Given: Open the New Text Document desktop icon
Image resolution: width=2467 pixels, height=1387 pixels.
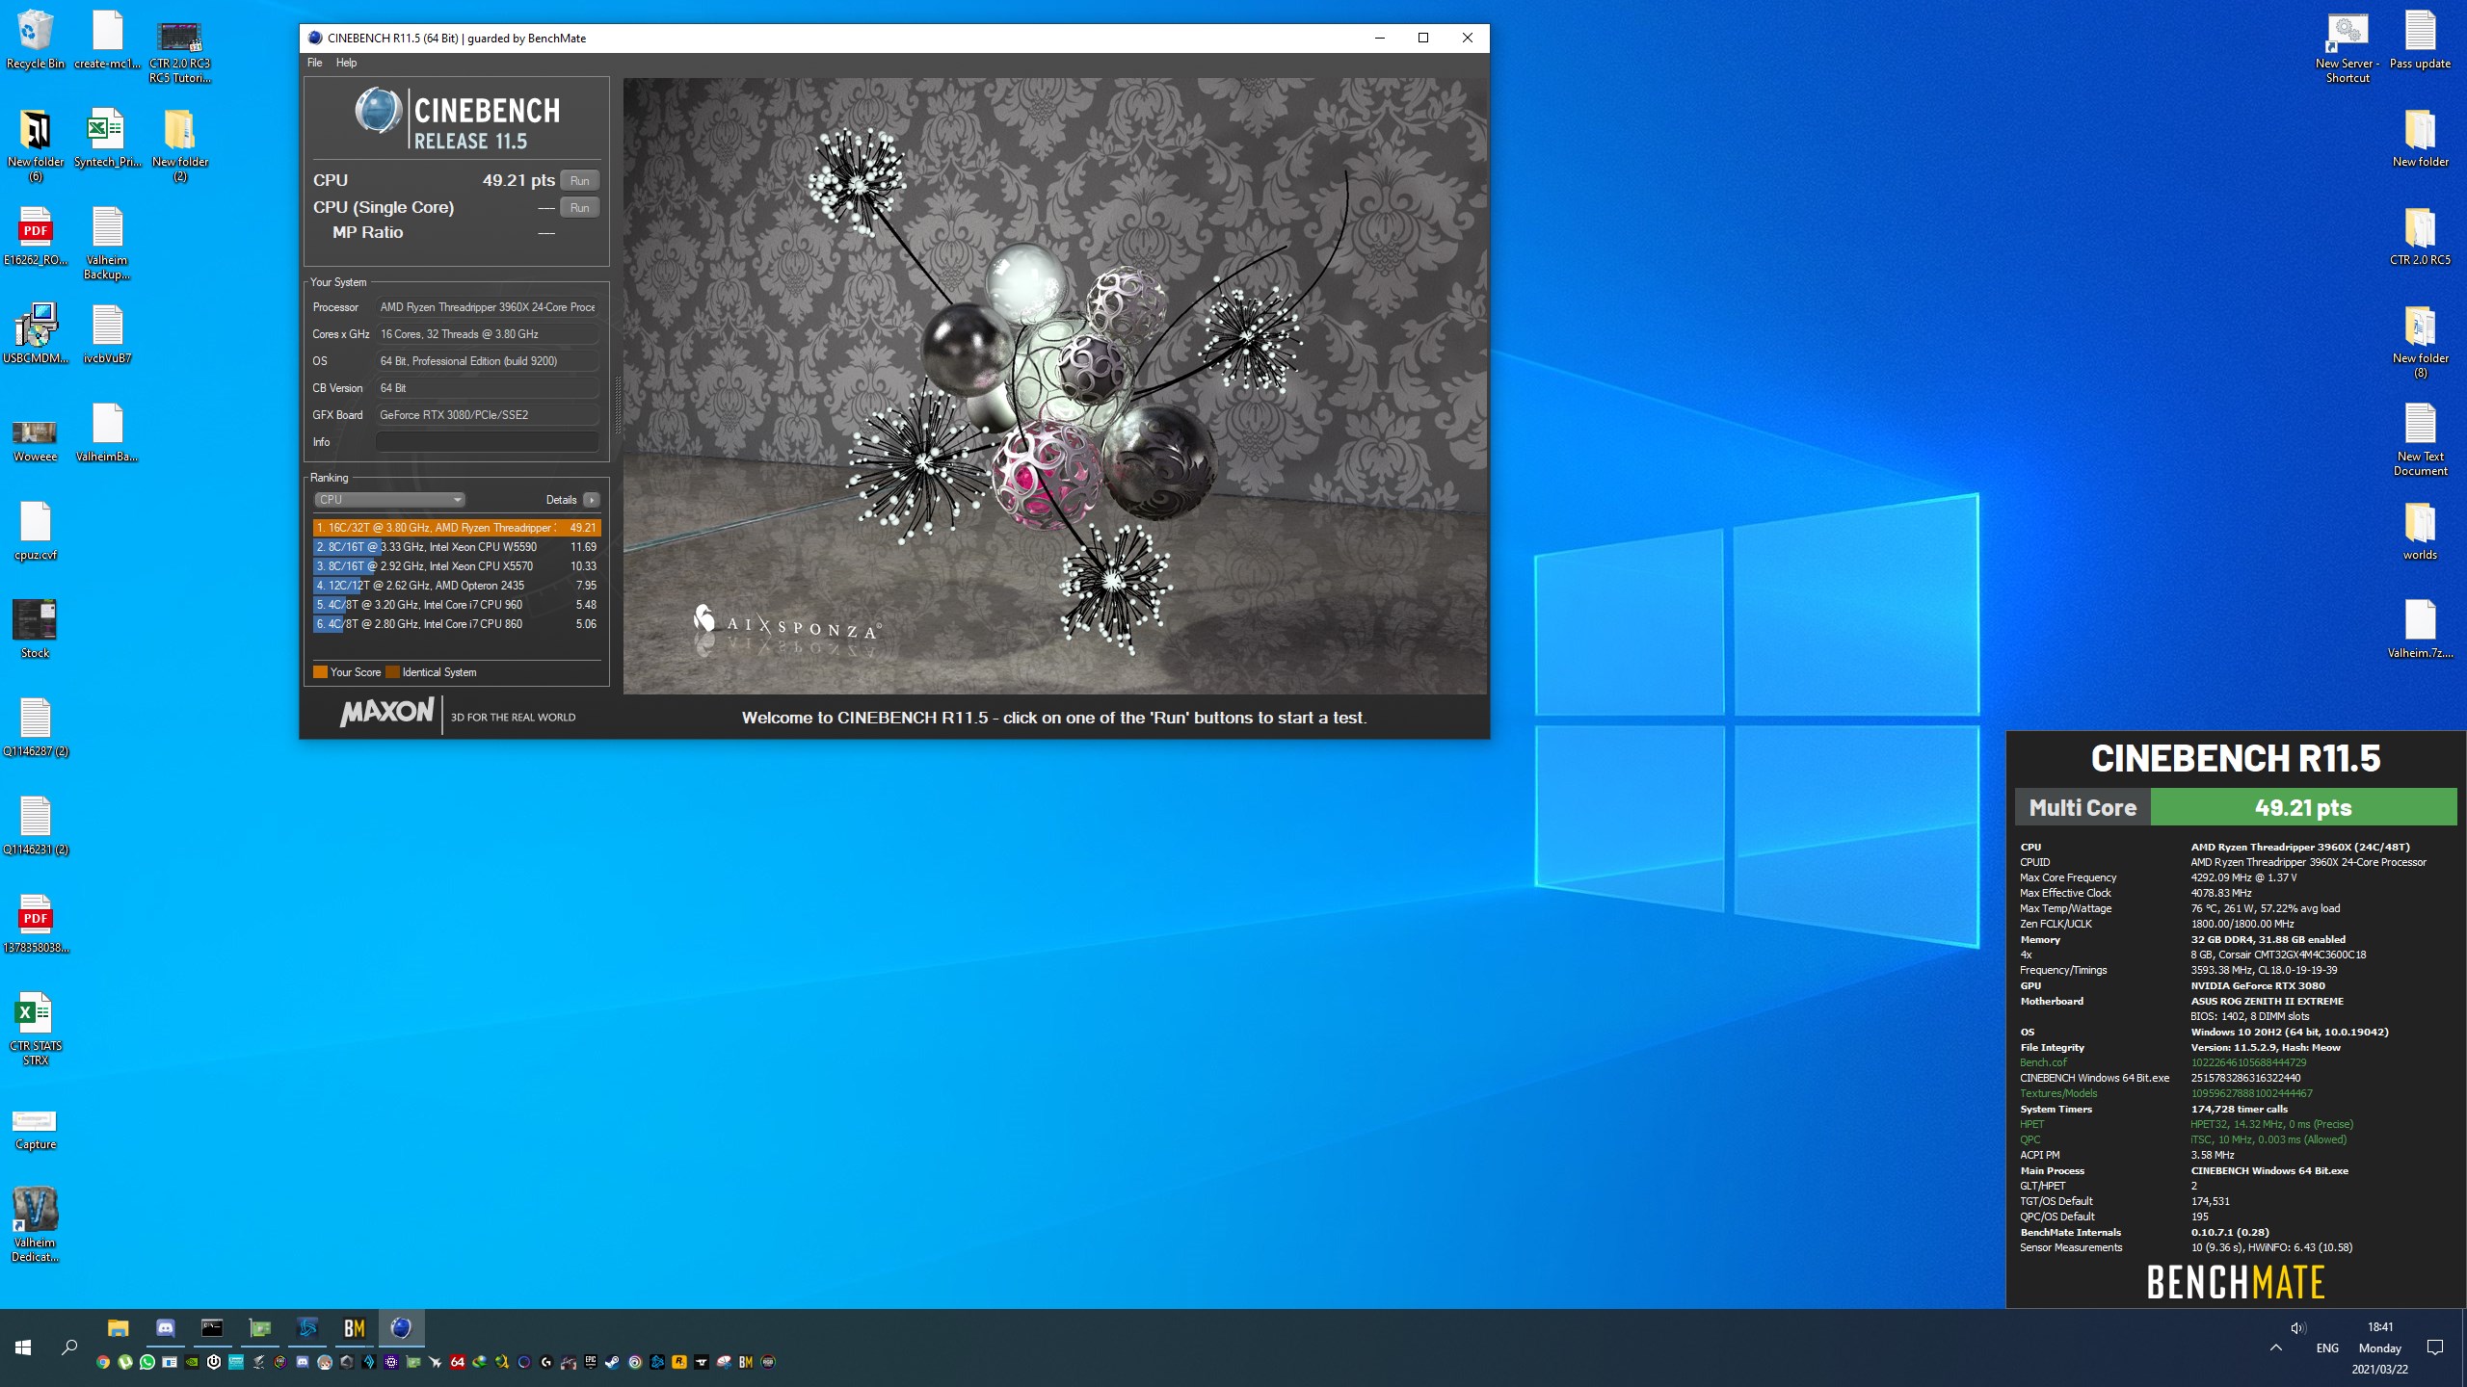Looking at the screenshot, I should (x=2420, y=440).
